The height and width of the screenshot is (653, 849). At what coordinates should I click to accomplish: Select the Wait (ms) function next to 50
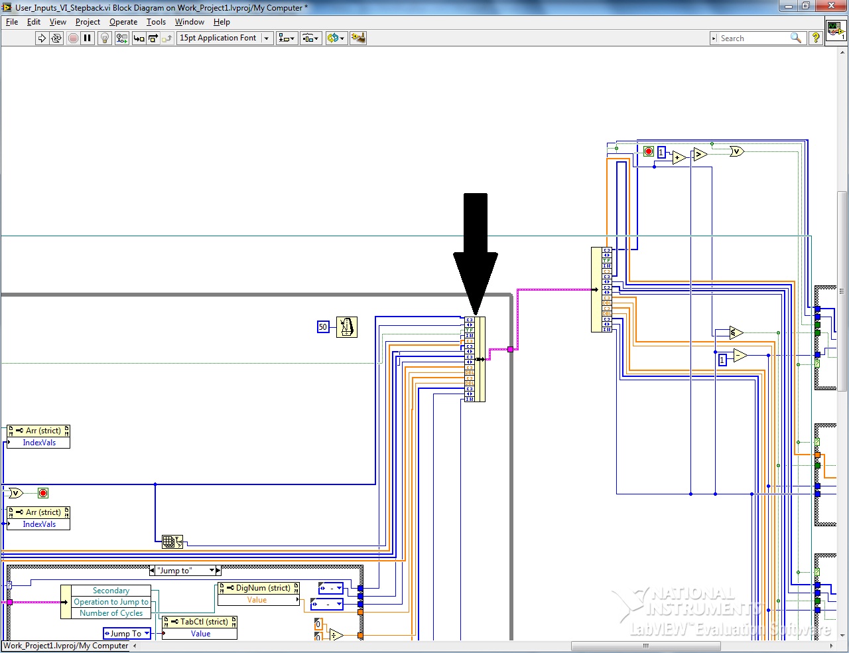pos(347,326)
